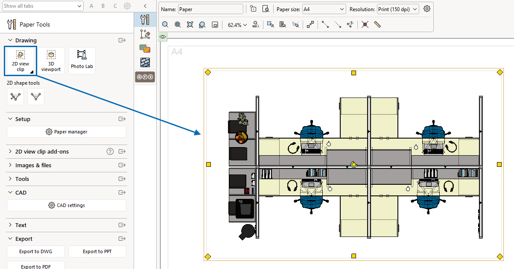Open the brick wall pattern sidebar tab
This screenshot has width=514, height=269.
pos(145,62)
